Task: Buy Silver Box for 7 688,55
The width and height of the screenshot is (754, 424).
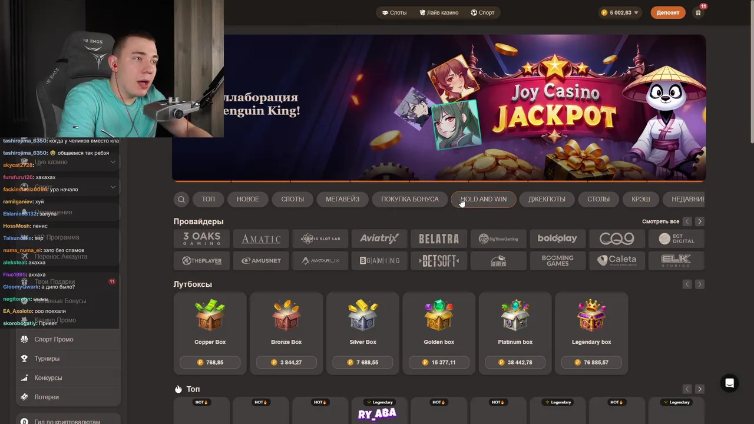Action: pyautogui.click(x=363, y=362)
